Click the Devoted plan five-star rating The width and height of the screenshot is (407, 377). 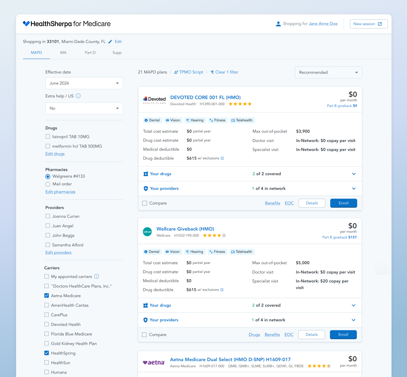tap(240, 104)
